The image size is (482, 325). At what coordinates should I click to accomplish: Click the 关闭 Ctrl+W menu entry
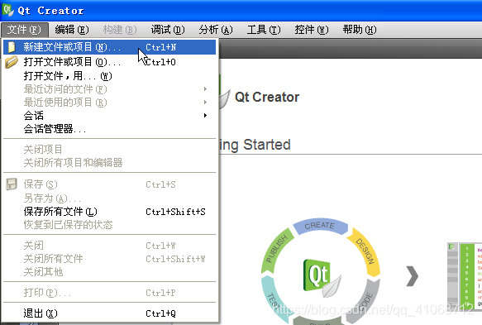click(x=109, y=246)
